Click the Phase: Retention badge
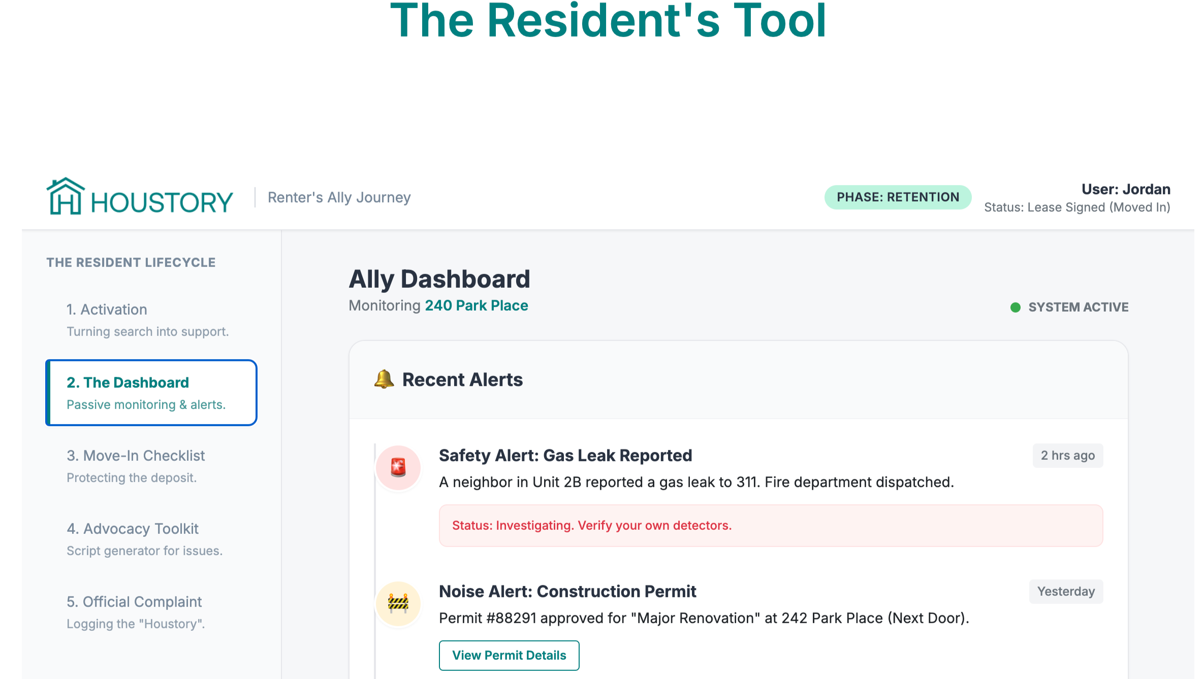 [x=898, y=197]
